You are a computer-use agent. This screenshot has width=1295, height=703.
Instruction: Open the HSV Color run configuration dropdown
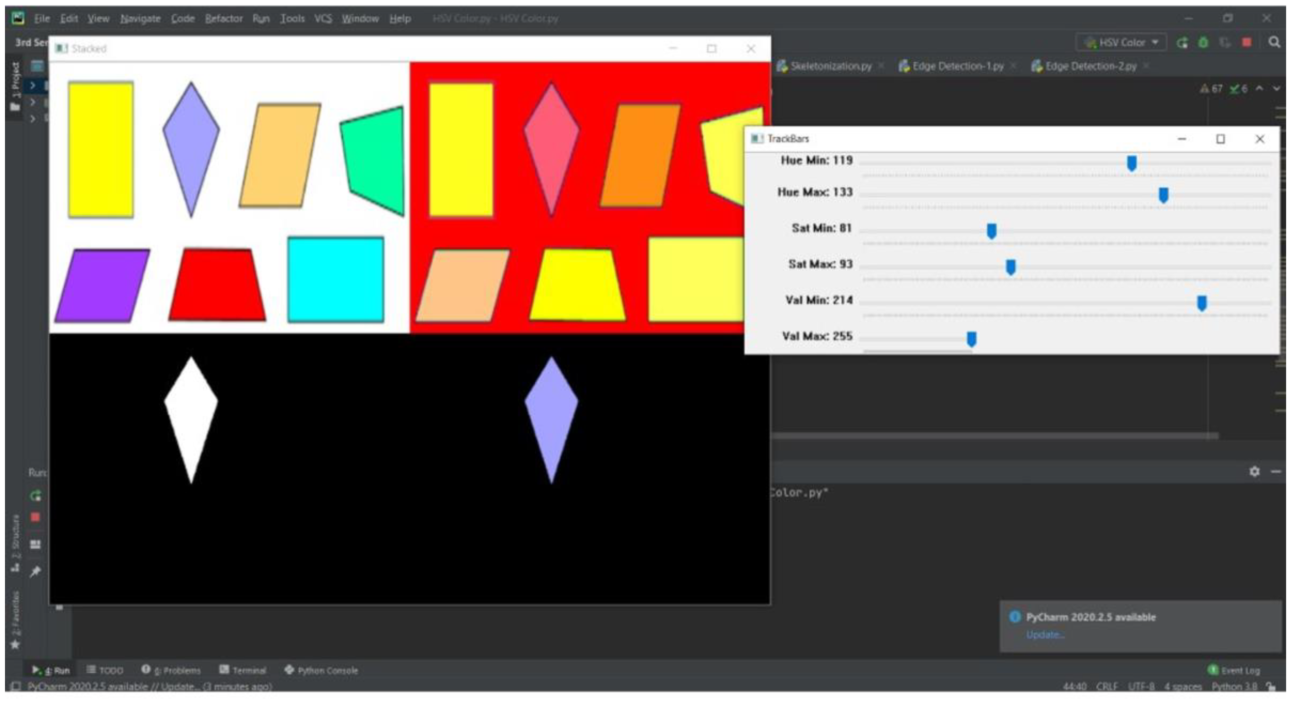1122,43
